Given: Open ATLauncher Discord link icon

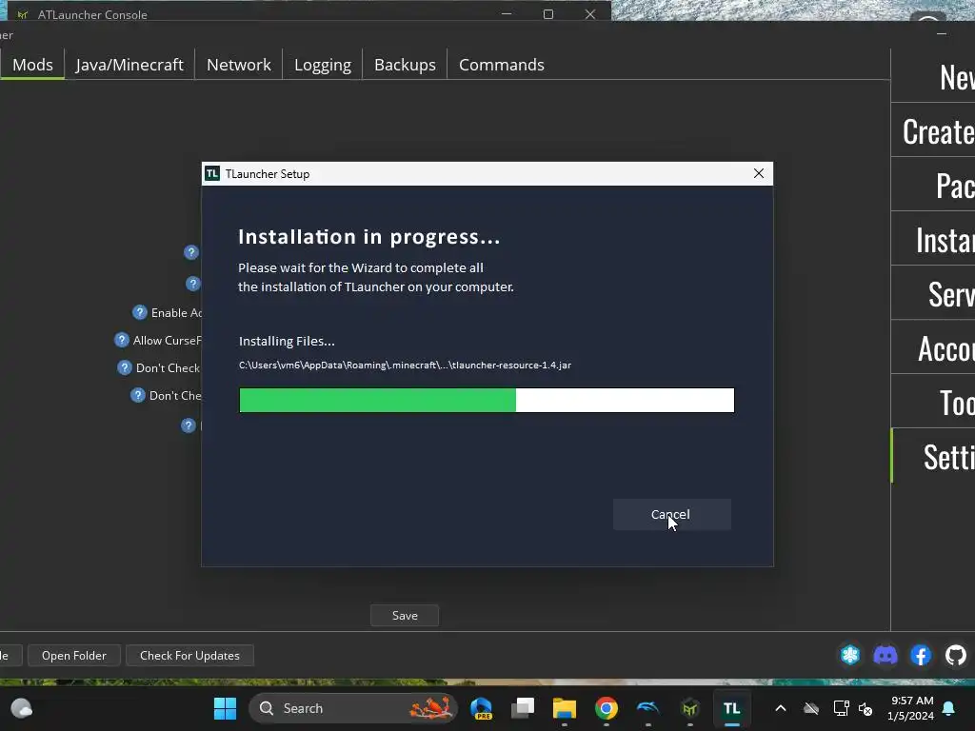Looking at the screenshot, I should 885,655.
